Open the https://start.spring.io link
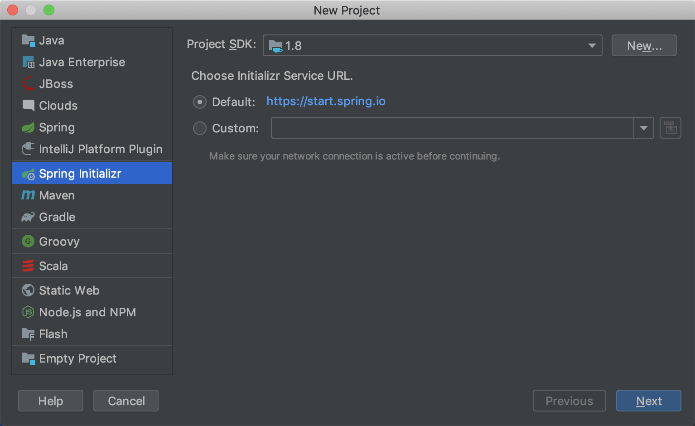Screen dimensions: 695x426 (326, 101)
